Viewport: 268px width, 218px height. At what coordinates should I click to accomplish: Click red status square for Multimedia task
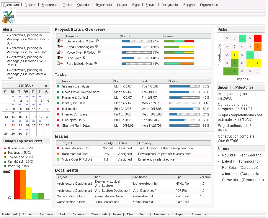pos(58,109)
